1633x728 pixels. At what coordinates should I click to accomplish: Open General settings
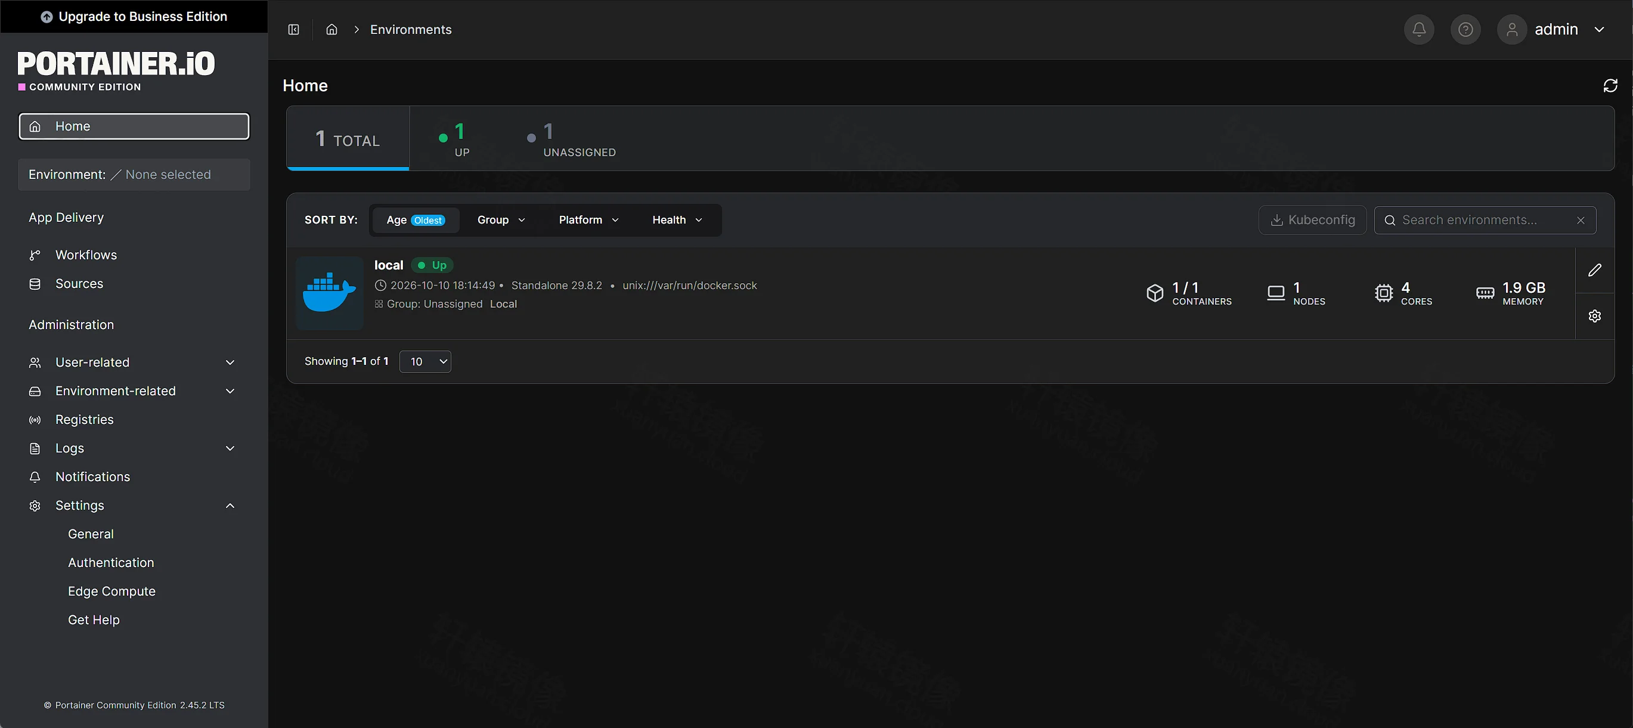[x=91, y=534]
